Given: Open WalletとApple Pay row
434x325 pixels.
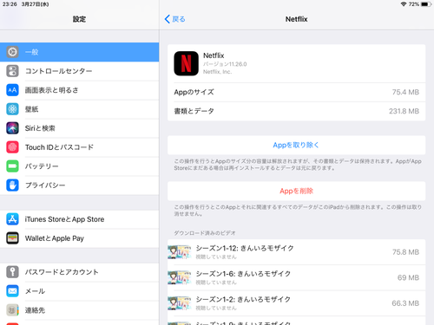Looking at the screenshot, I should tap(79, 238).
